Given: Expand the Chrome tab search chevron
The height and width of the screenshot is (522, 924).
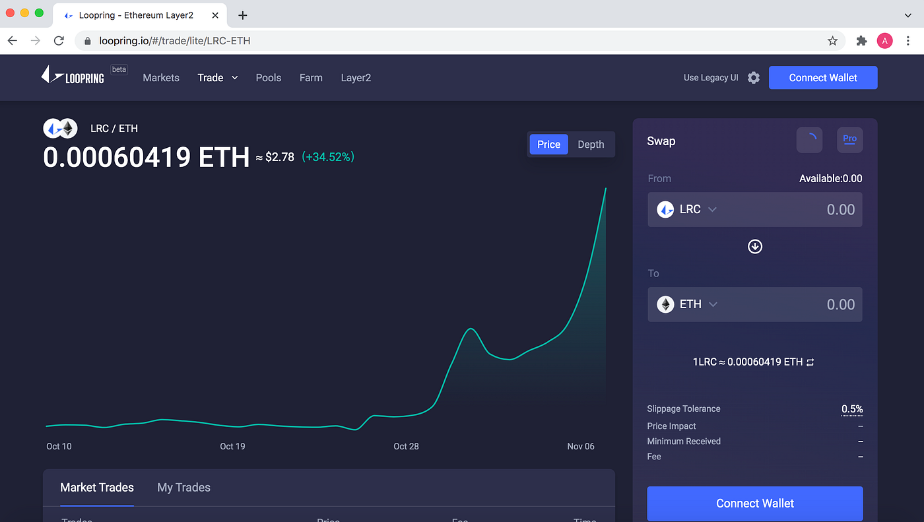Looking at the screenshot, I should point(908,15).
